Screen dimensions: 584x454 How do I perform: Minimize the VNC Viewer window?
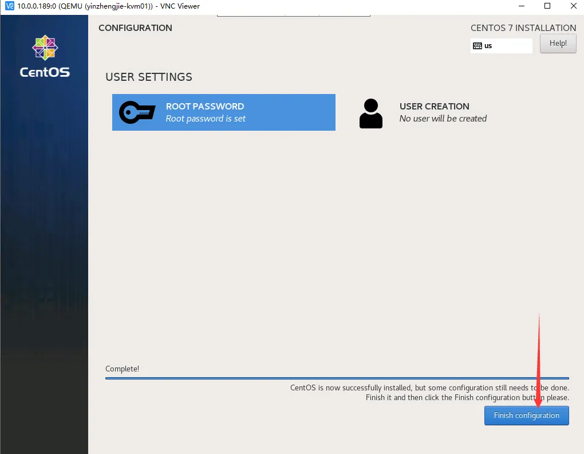[x=522, y=6]
